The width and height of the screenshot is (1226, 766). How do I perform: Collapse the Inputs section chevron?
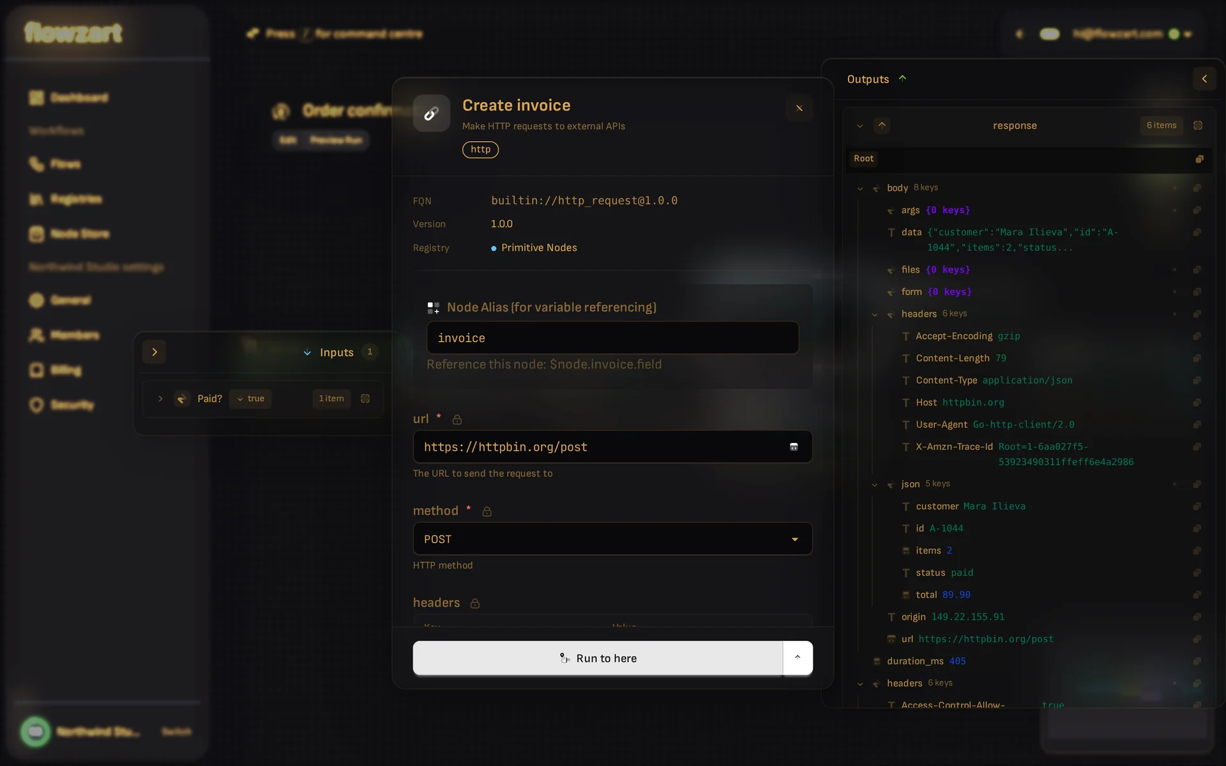point(307,352)
